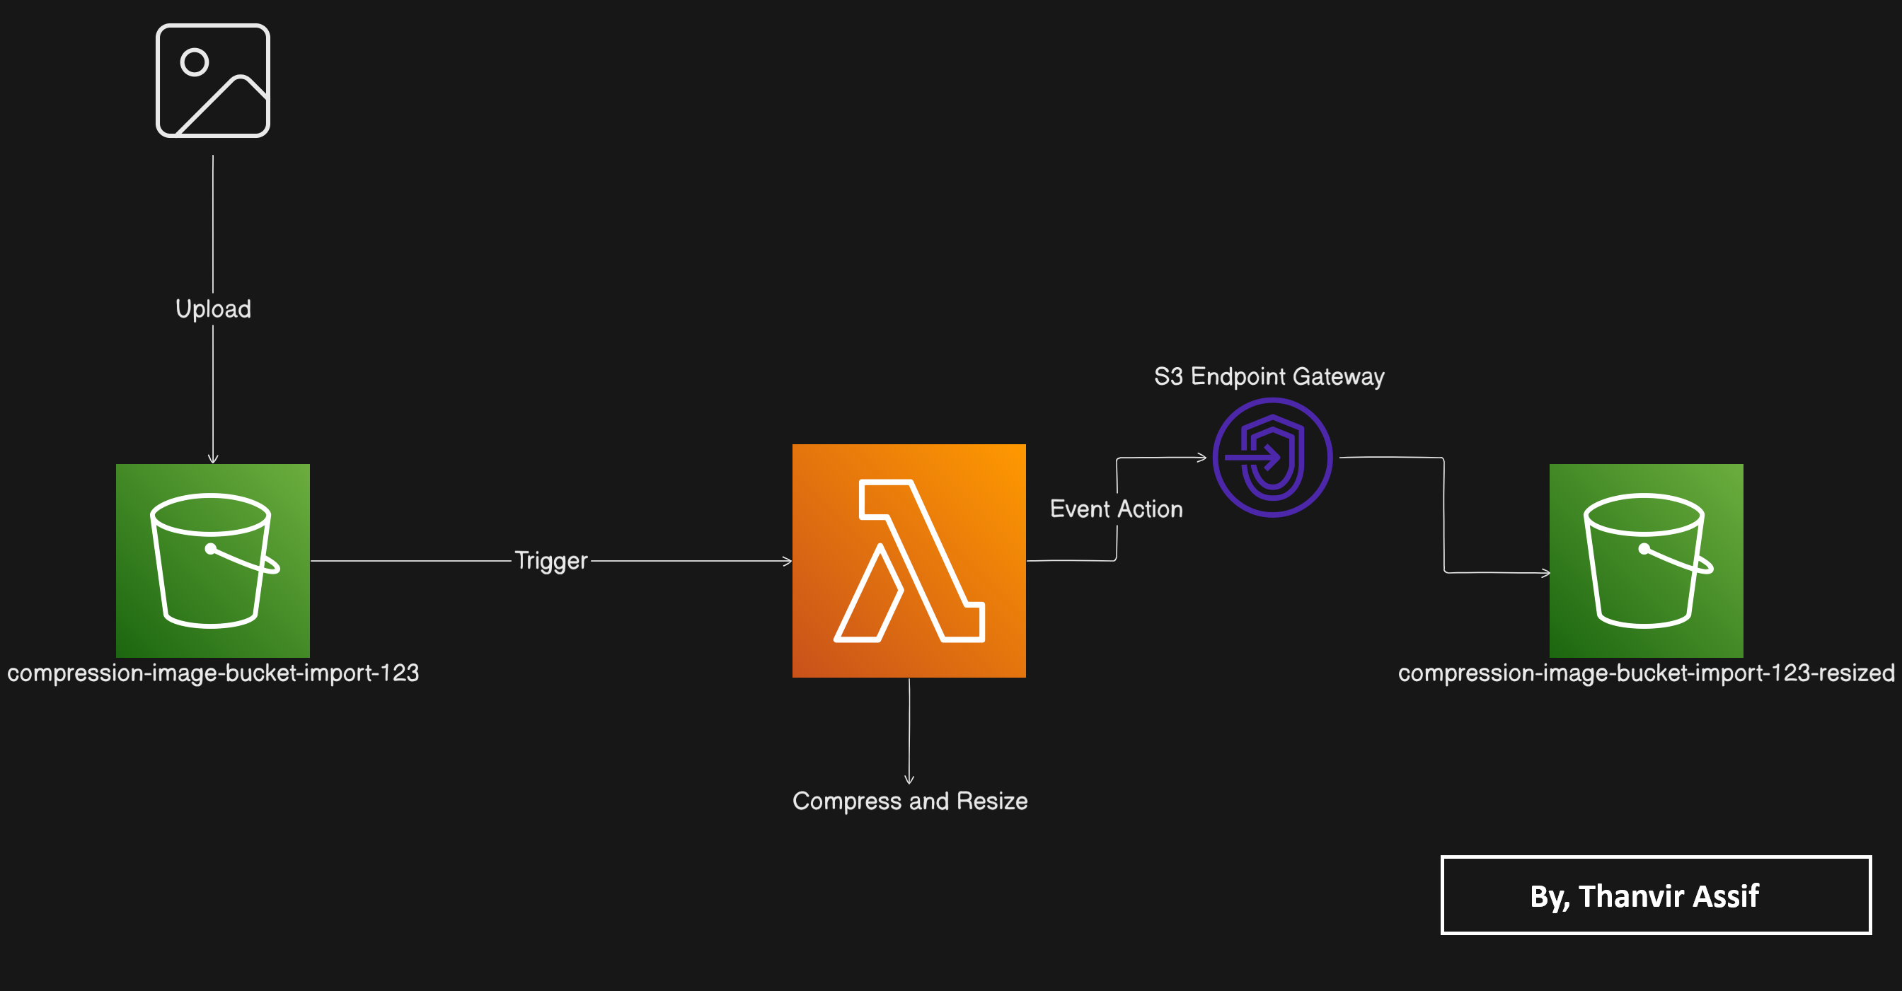Click the 'By, Thanvir Assif' author box
Viewport: 1902px width, 991px height.
(x=1655, y=895)
